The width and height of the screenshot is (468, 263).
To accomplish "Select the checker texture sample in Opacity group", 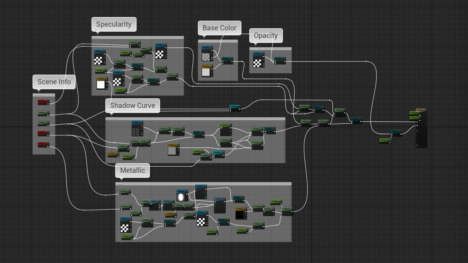I will click(x=259, y=60).
